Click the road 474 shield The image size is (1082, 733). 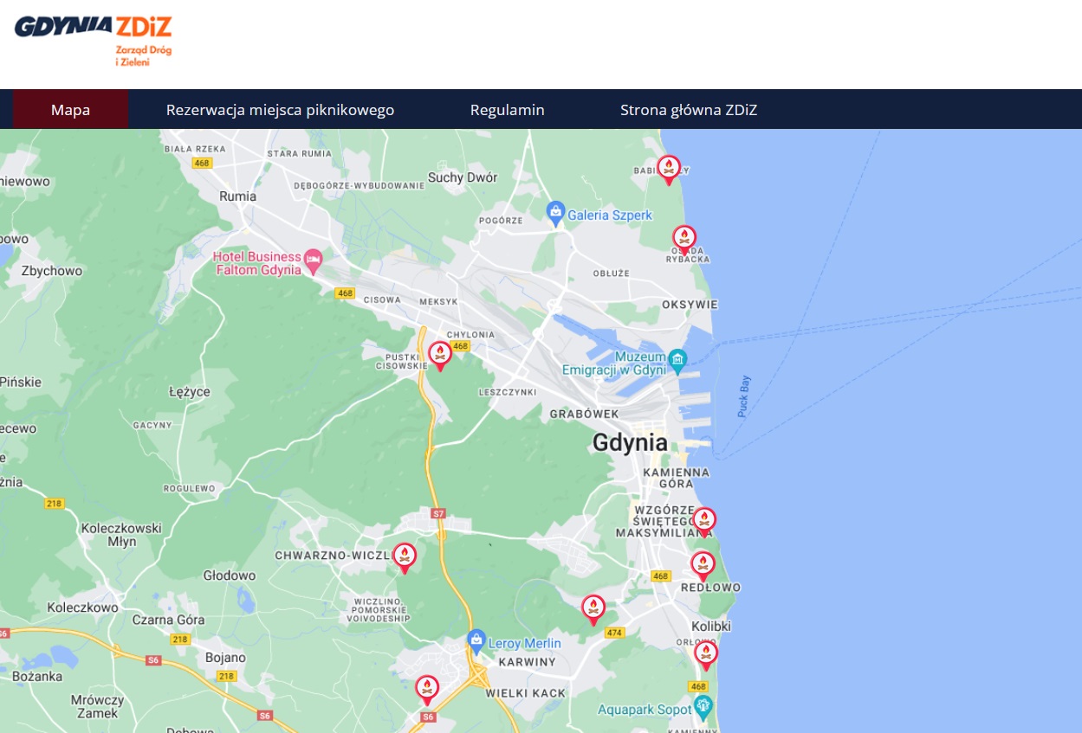(x=614, y=633)
